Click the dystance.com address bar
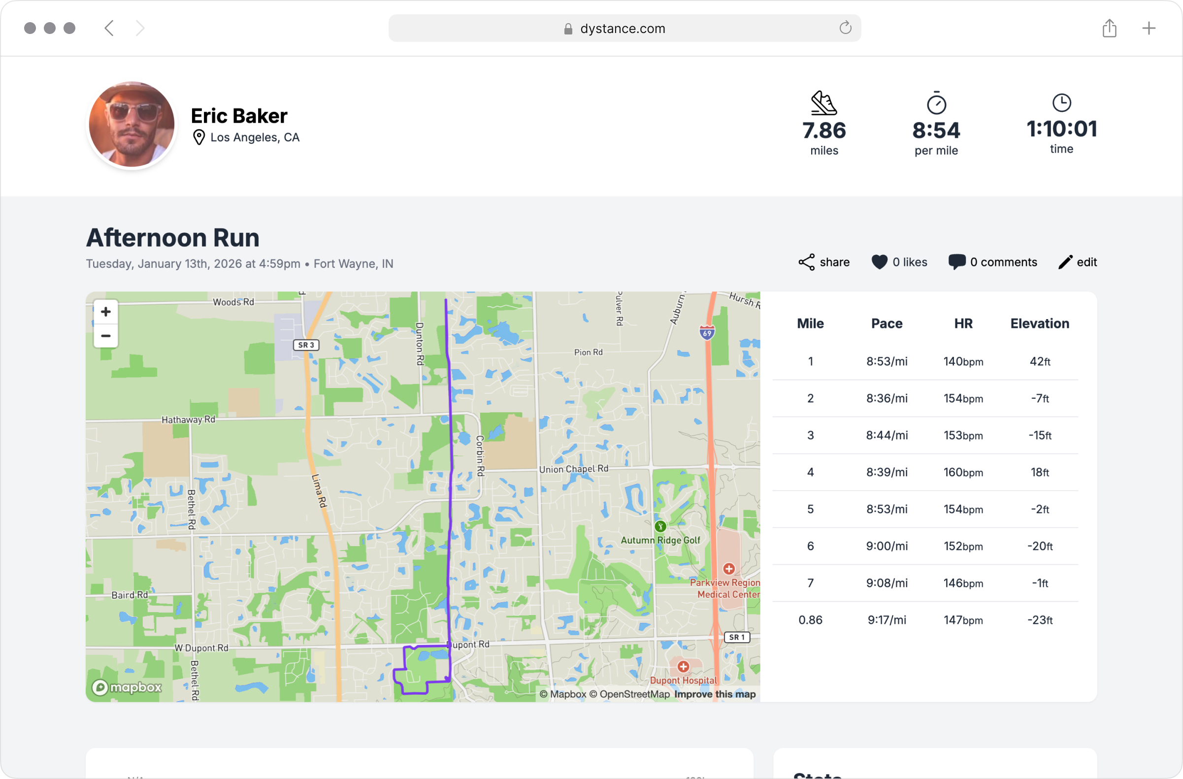1183x779 pixels. coord(622,29)
